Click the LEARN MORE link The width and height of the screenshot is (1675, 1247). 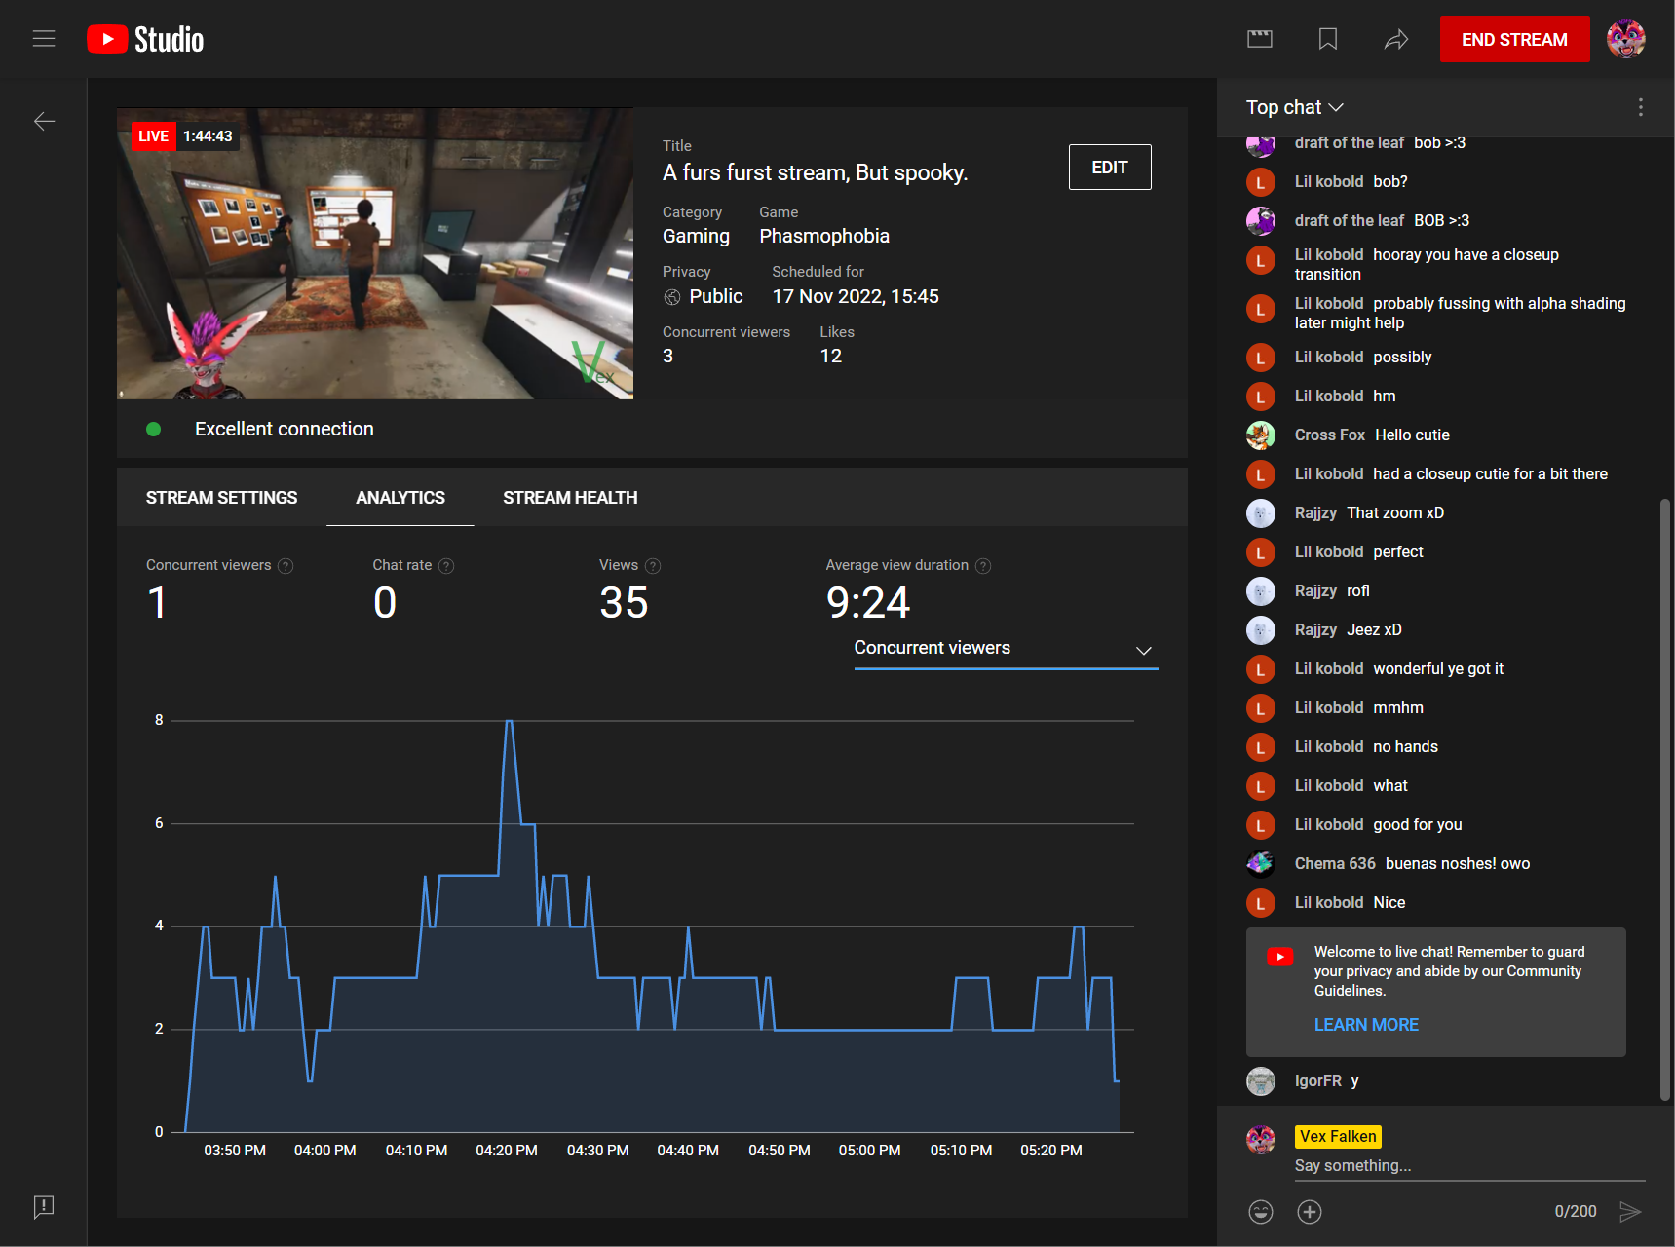(1366, 1025)
